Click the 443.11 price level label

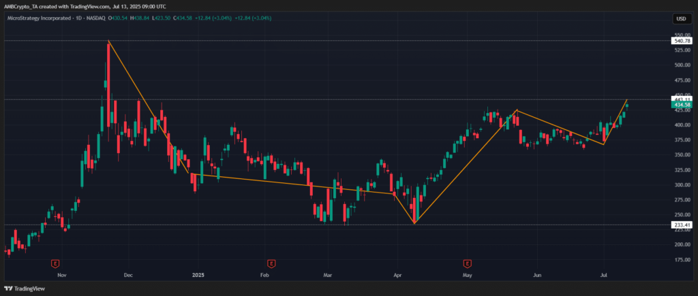coord(682,99)
